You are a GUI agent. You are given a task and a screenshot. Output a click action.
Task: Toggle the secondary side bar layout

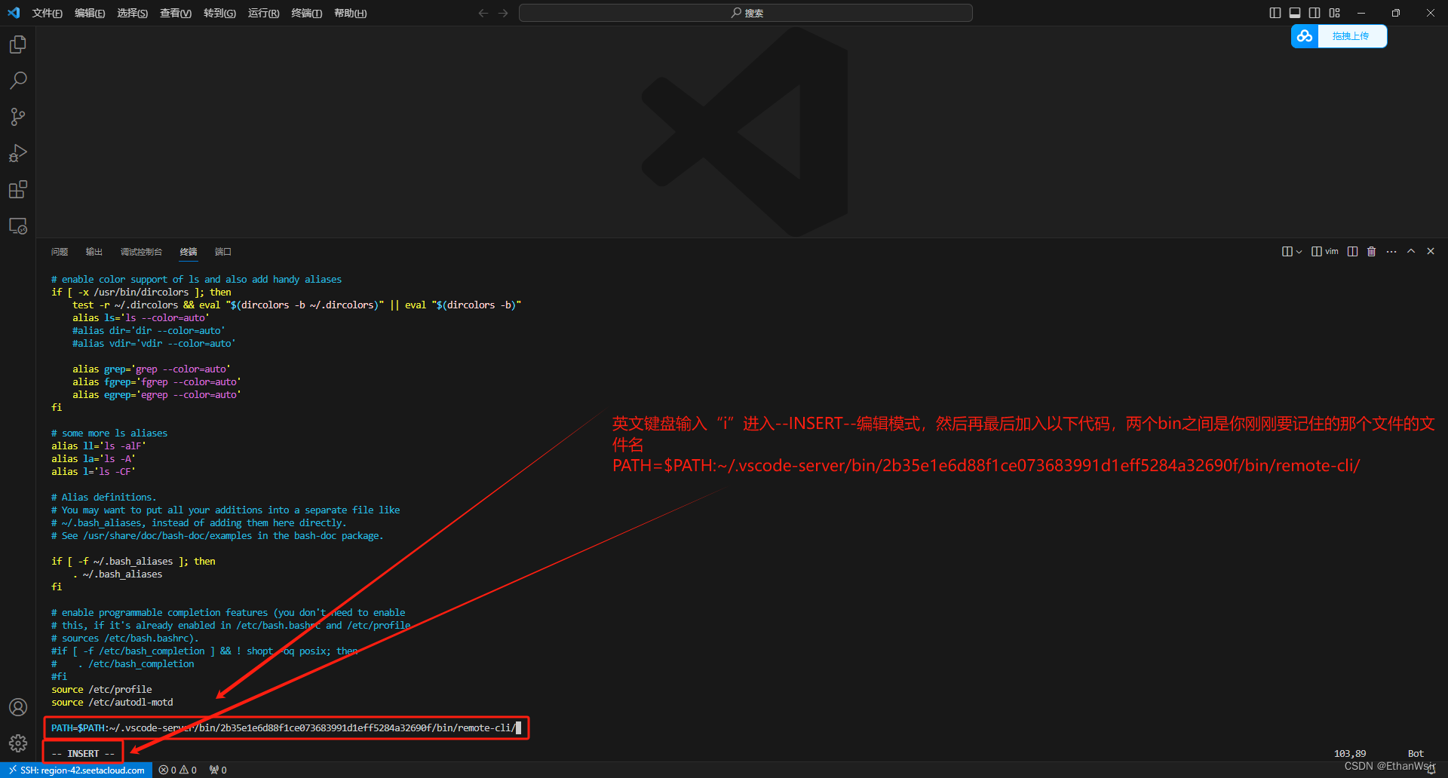tap(1315, 13)
